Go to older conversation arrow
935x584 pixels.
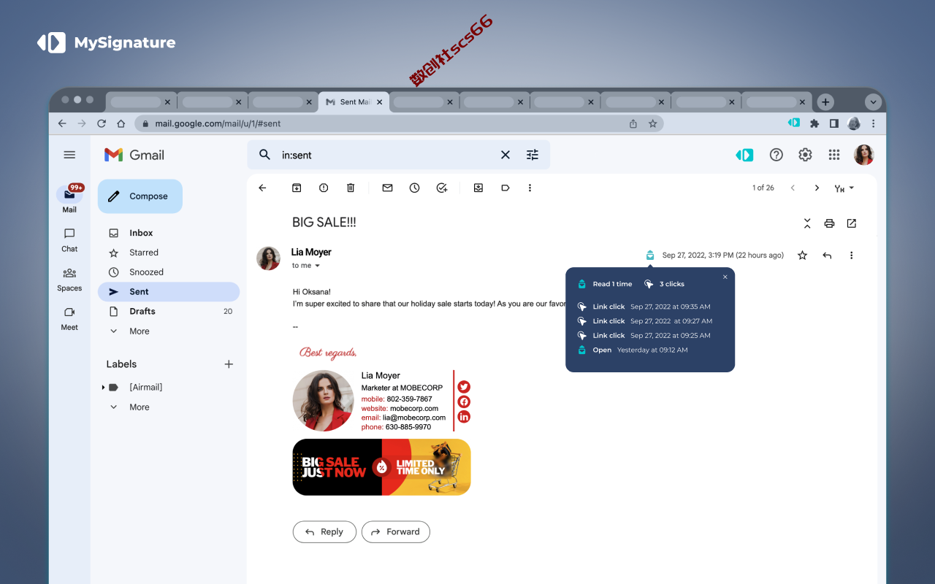click(817, 188)
